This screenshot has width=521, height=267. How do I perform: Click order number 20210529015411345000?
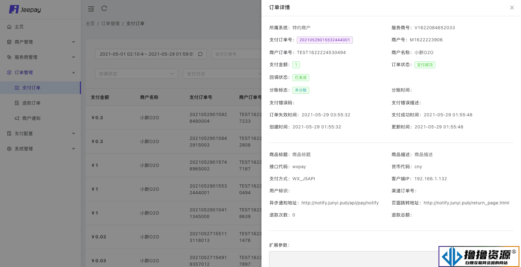(208, 213)
